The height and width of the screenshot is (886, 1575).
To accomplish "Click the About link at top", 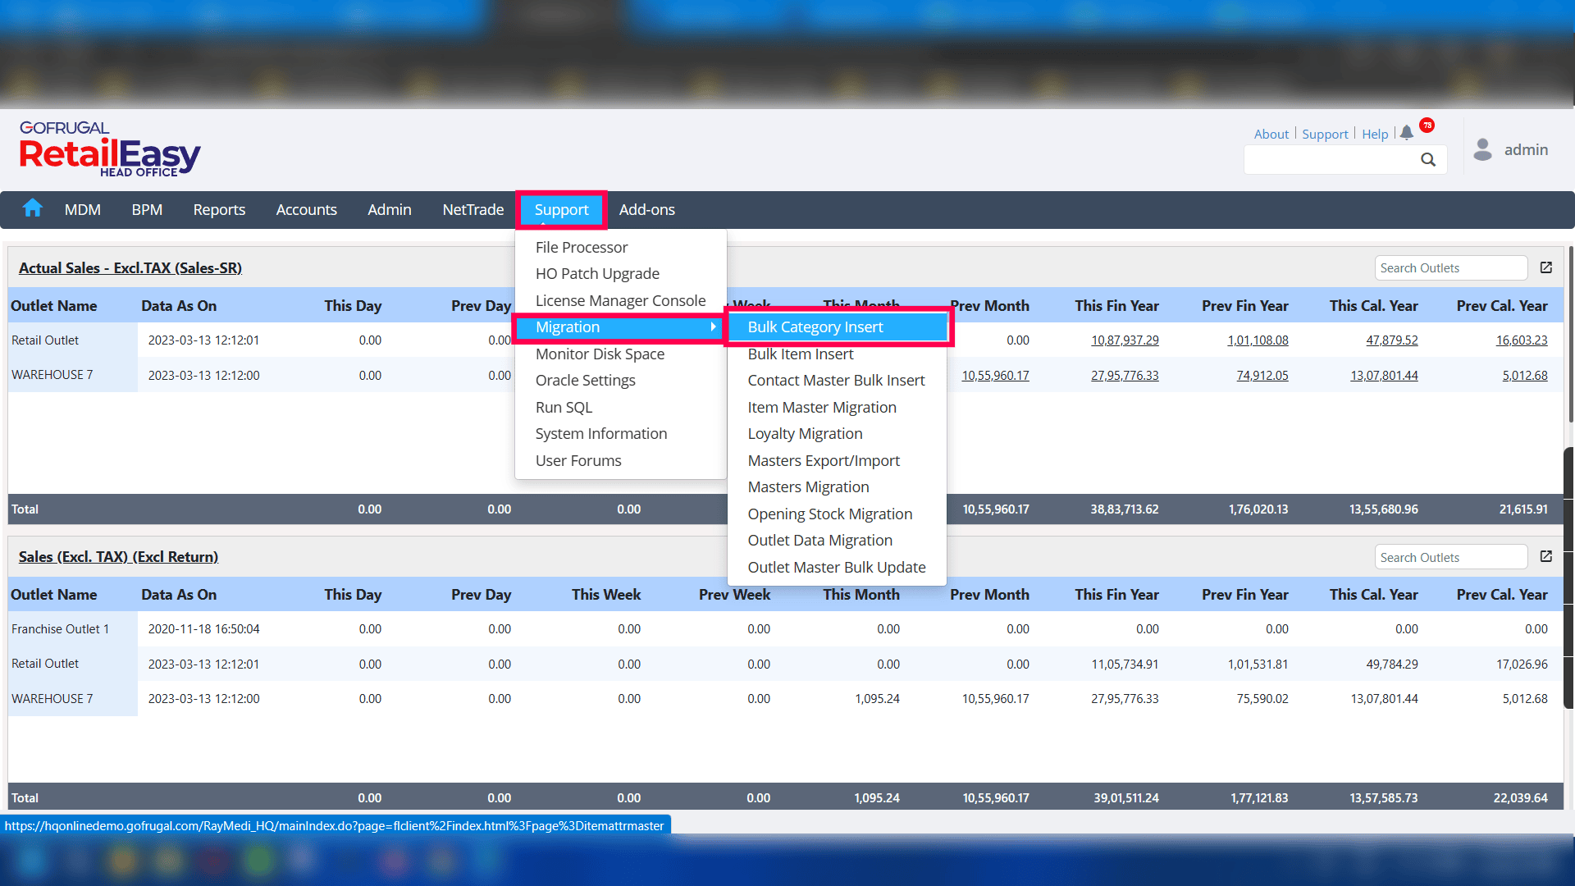I will click(1271, 134).
